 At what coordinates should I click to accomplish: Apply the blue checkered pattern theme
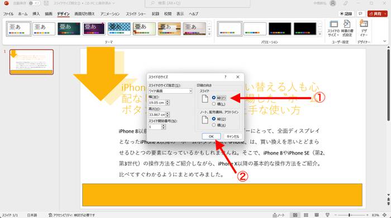click(x=119, y=28)
